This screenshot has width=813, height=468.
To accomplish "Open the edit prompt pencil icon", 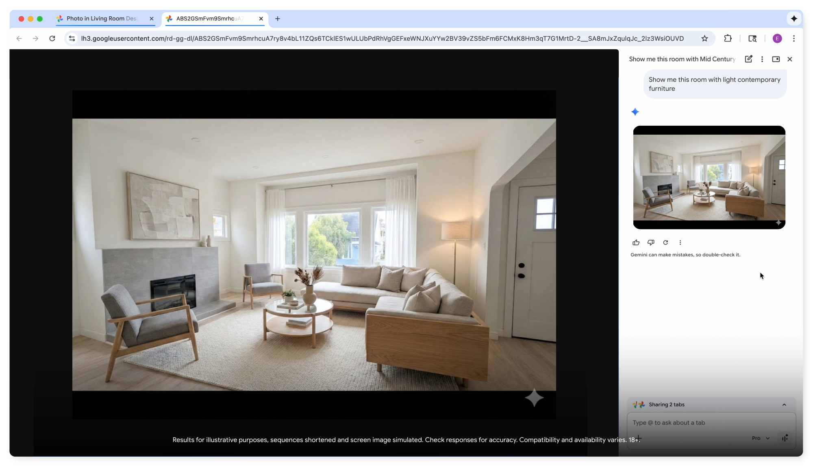I will [x=749, y=59].
